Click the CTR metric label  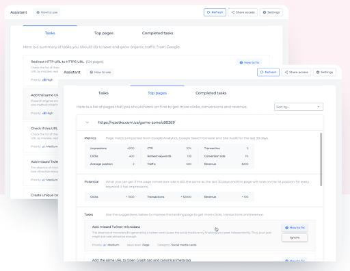pos(150,149)
